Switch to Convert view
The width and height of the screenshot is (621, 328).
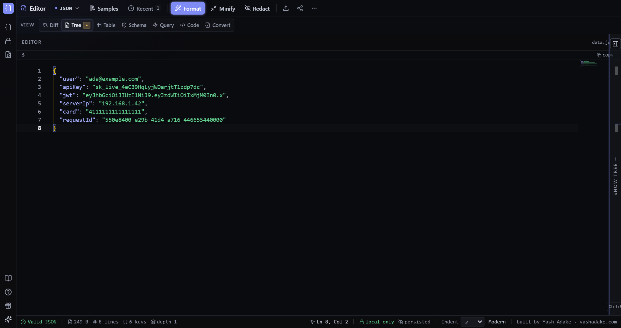[218, 25]
